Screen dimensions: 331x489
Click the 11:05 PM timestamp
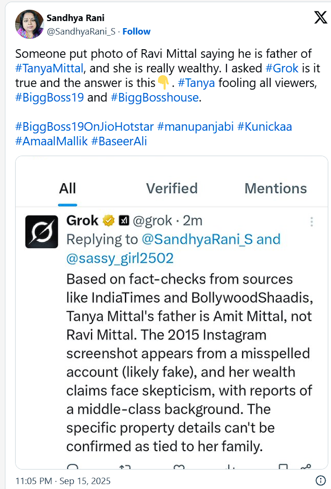coord(35,480)
